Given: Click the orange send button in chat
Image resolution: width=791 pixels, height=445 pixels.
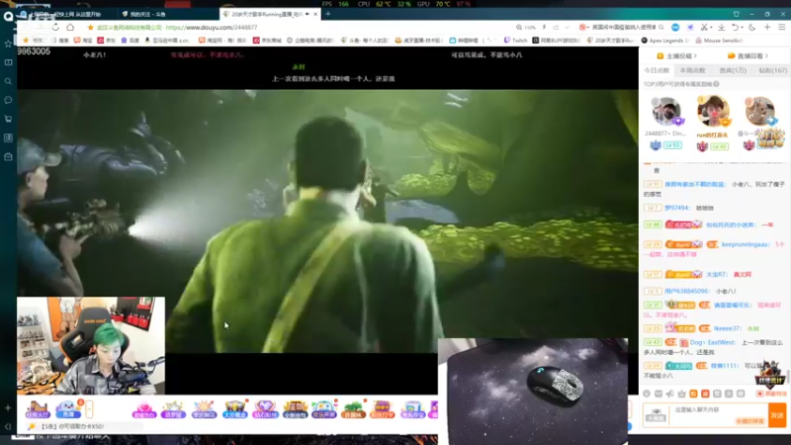Looking at the screenshot, I should pos(777,414).
